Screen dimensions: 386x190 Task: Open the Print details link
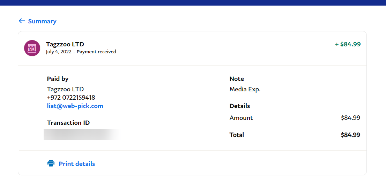tap(77, 164)
